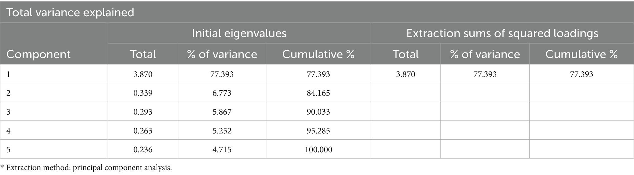
Task: Click the "Extraction sums of squared loadings" header
Action: [x=502, y=33]
